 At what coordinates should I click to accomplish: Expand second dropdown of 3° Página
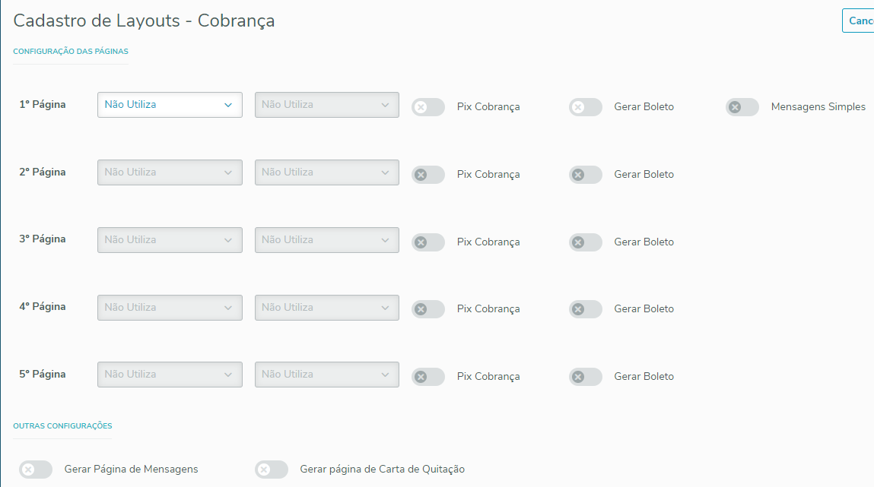coord(326,240)
